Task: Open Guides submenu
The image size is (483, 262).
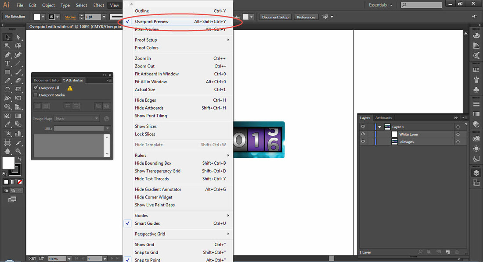Action: click(x=178, y=216)
